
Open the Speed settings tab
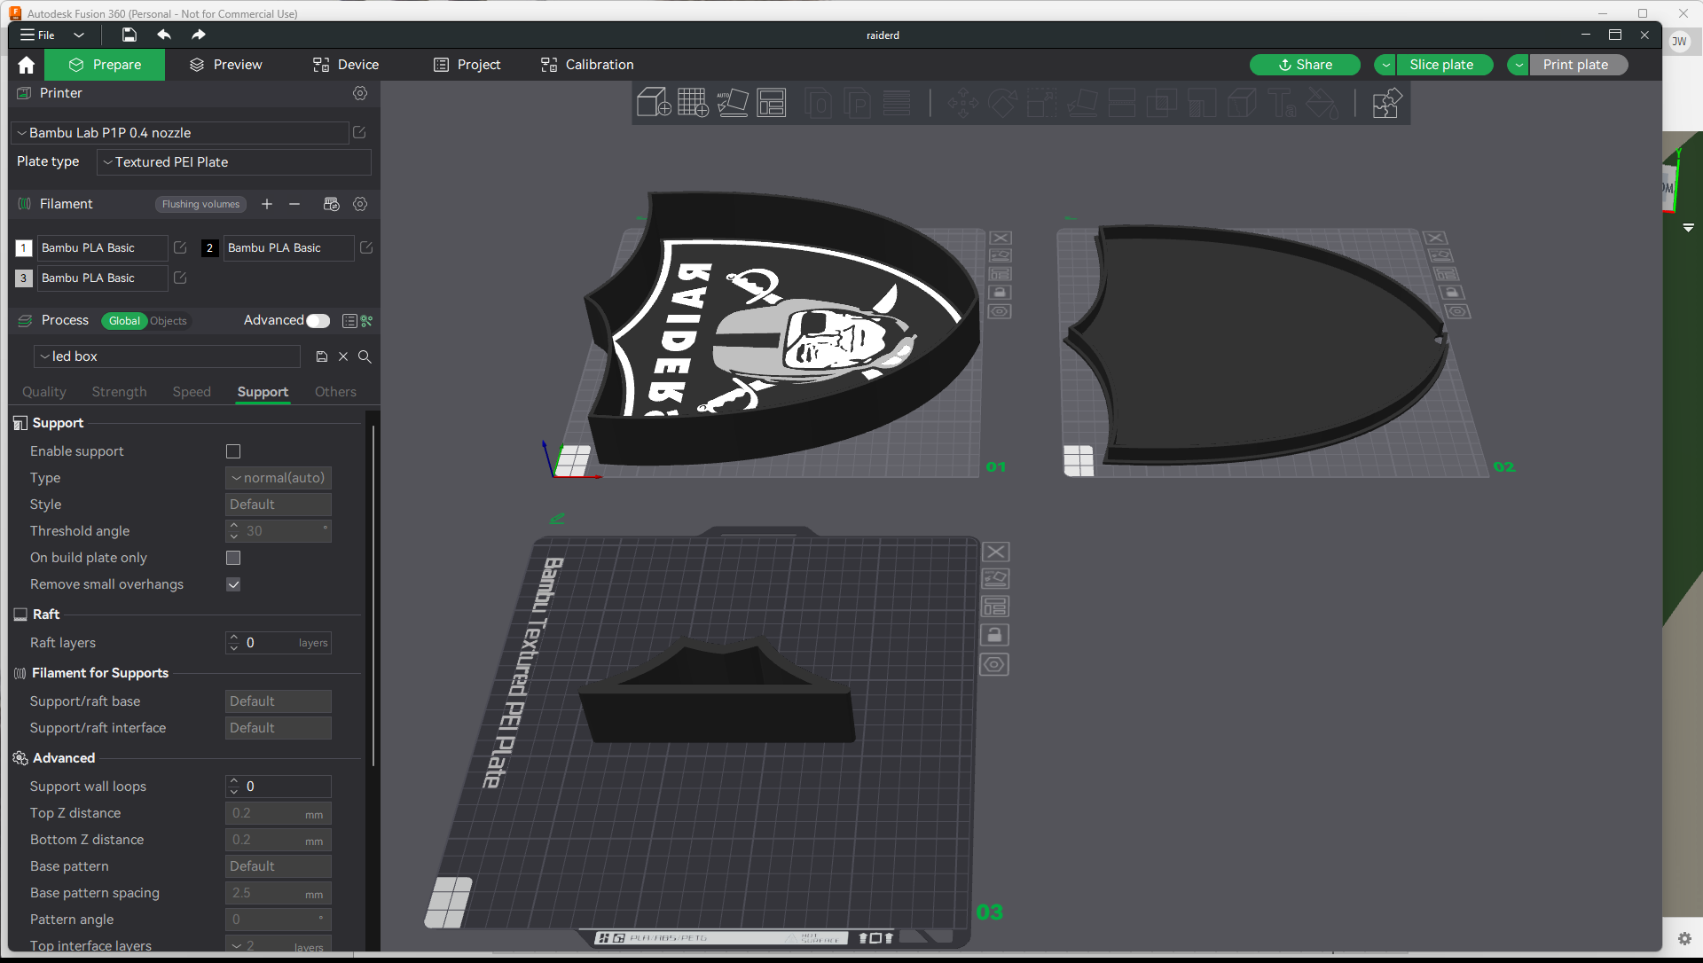192,392
